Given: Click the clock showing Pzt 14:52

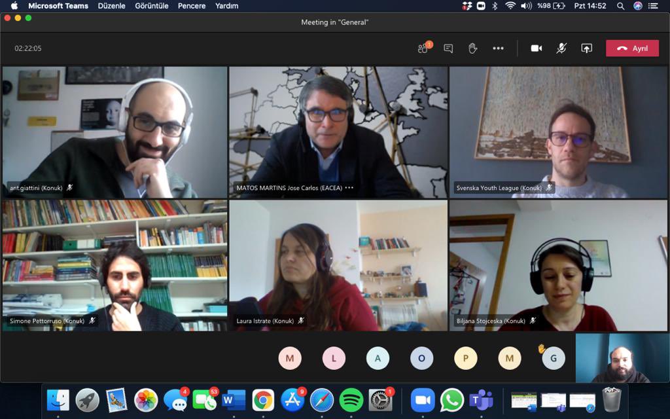Looking at the screenshot, I should (x=590, y=6).
